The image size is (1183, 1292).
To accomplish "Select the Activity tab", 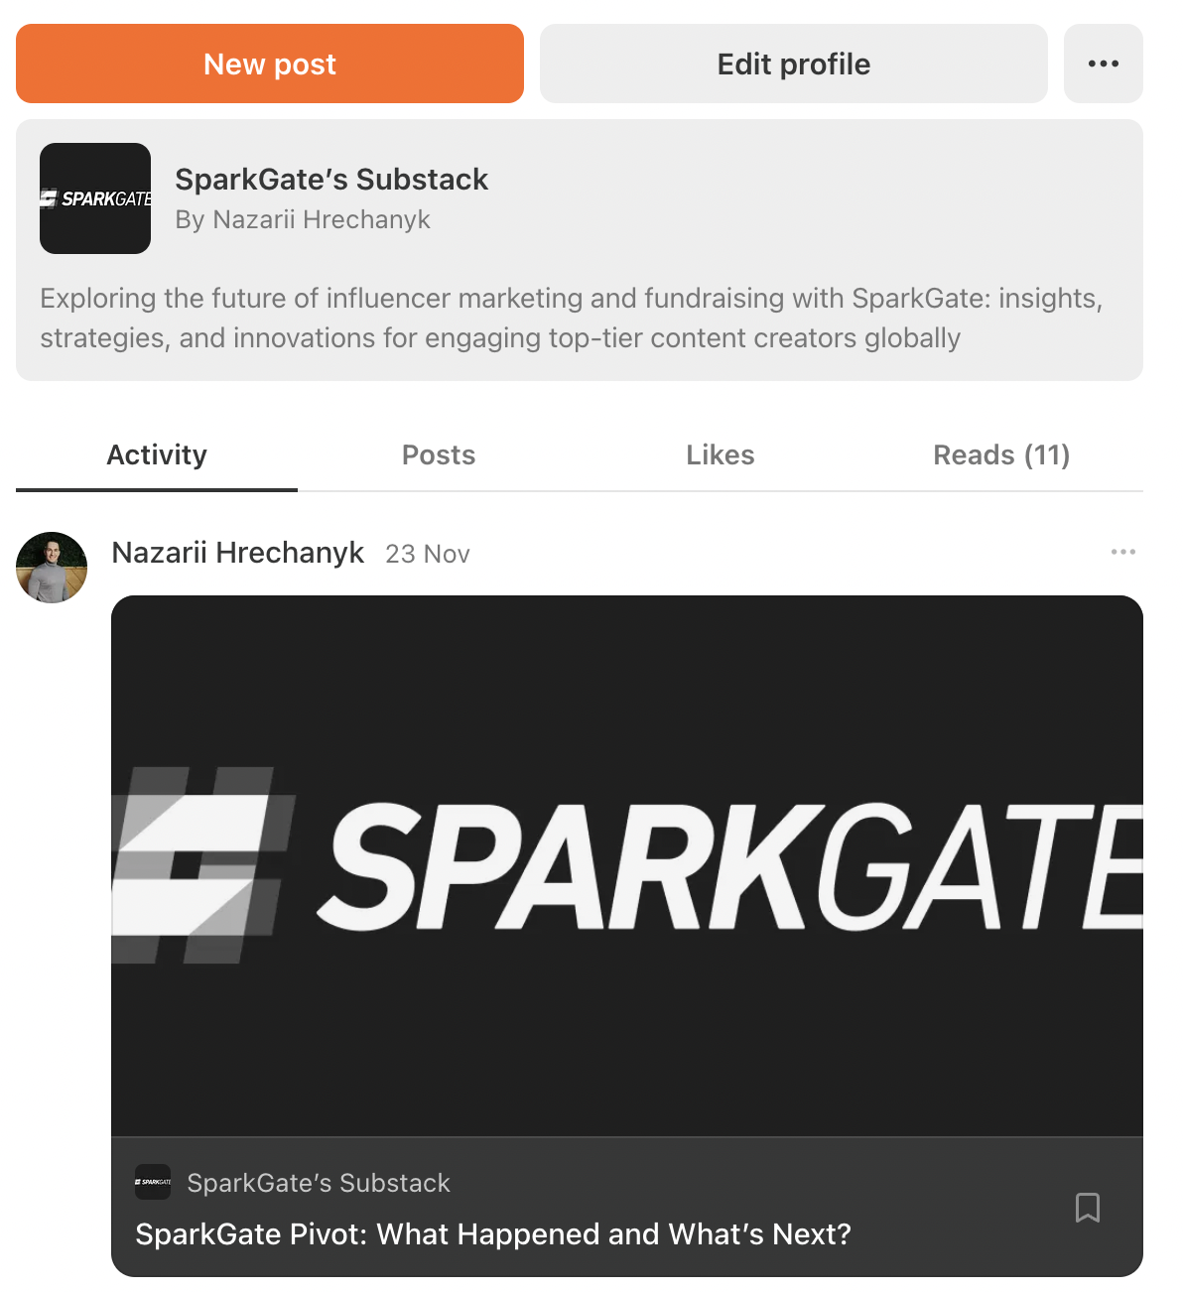I will tap(157, 454).
